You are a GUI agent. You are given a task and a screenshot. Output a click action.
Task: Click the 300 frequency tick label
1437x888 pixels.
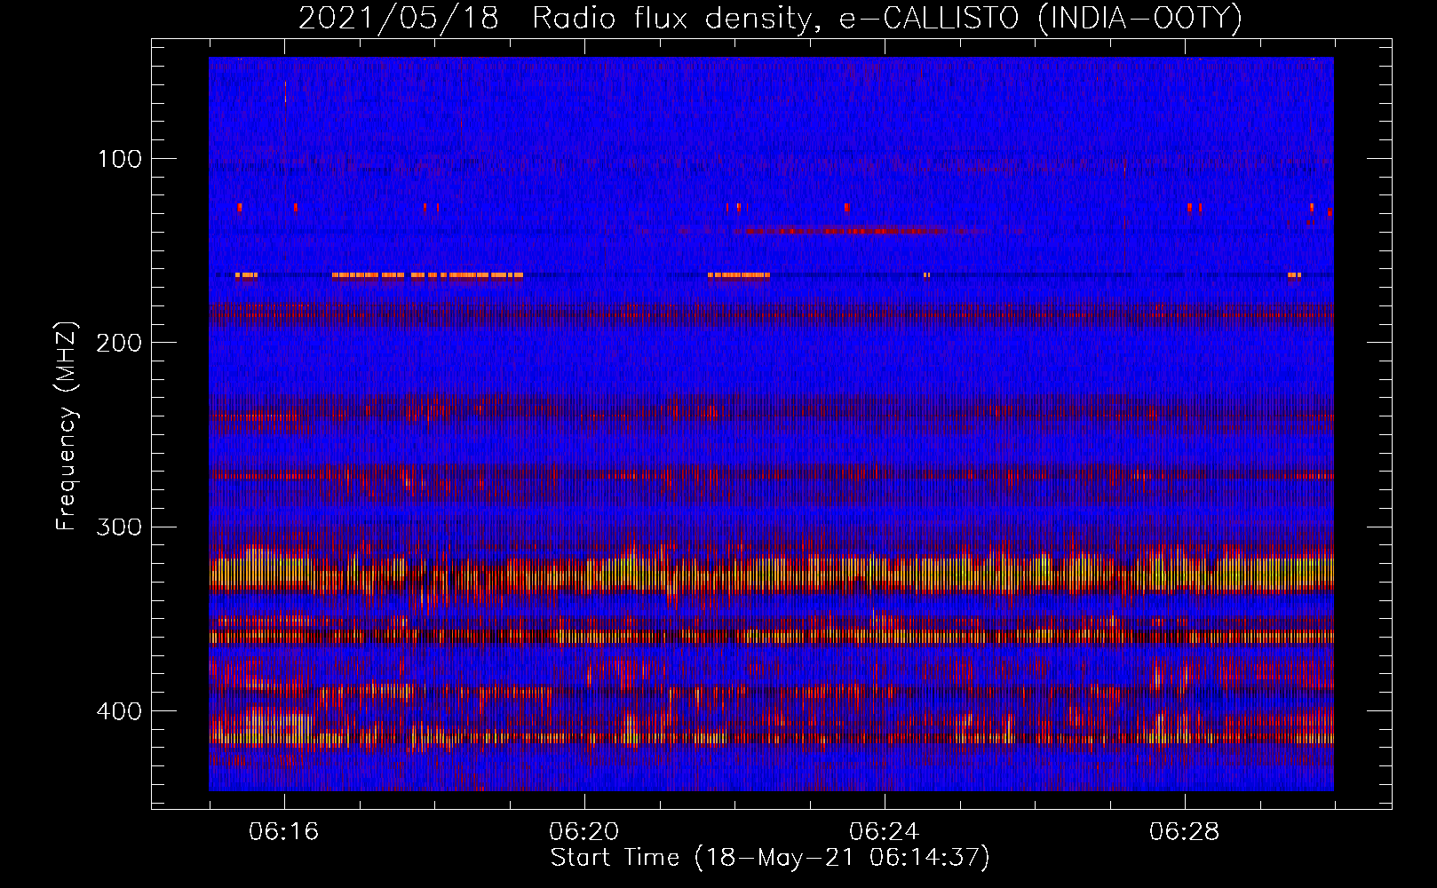coord(120,527)
